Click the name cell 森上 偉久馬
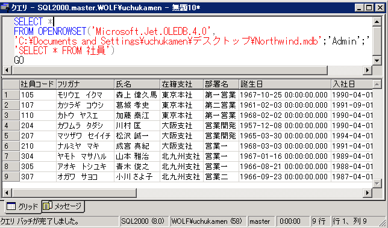The image size is (388, 228). [137, 95]
